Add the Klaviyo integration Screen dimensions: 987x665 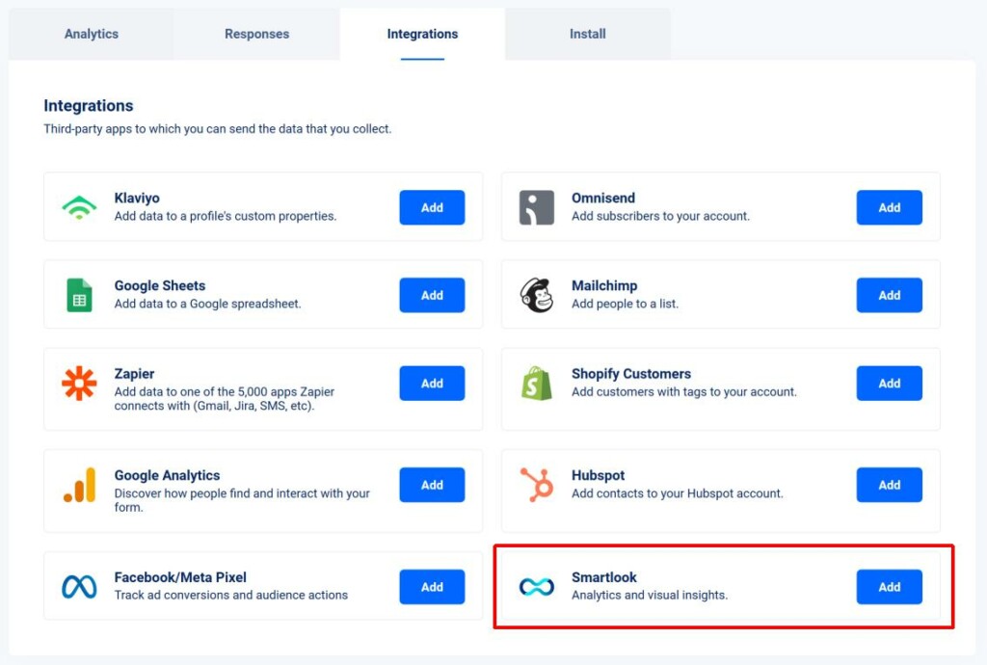point(431,206)
